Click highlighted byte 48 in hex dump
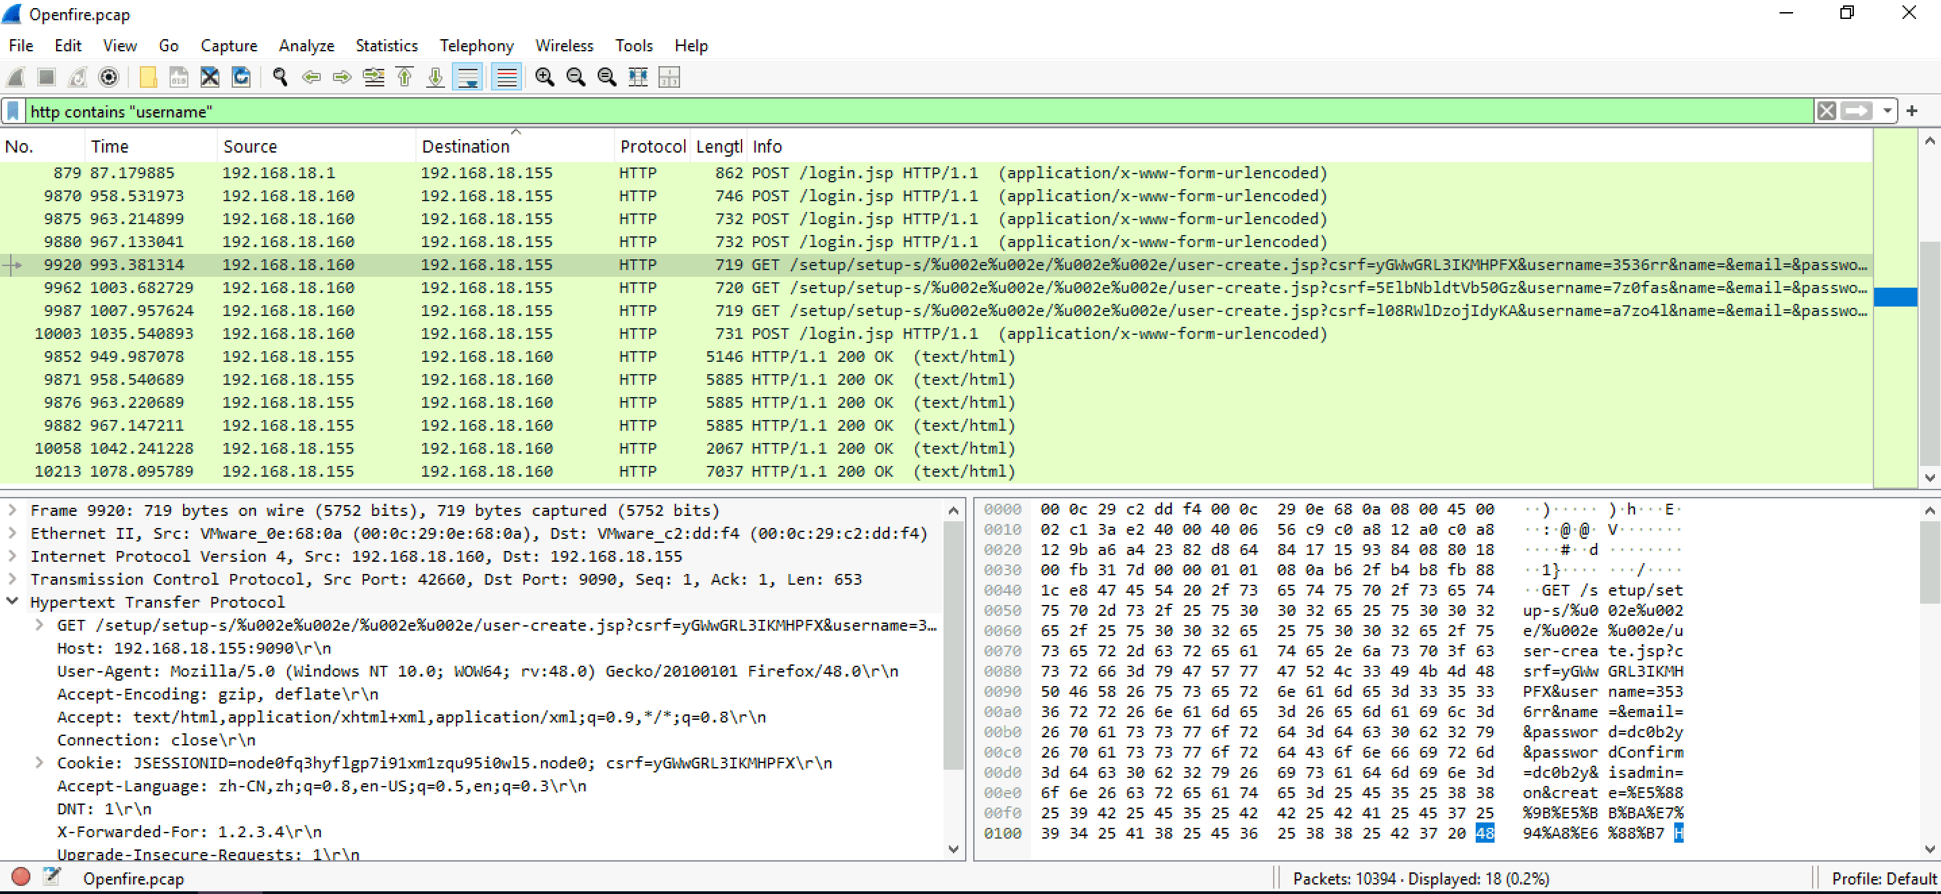Image resolution: width=1941 pixels, height=894 pixels. click(1484, 834)
